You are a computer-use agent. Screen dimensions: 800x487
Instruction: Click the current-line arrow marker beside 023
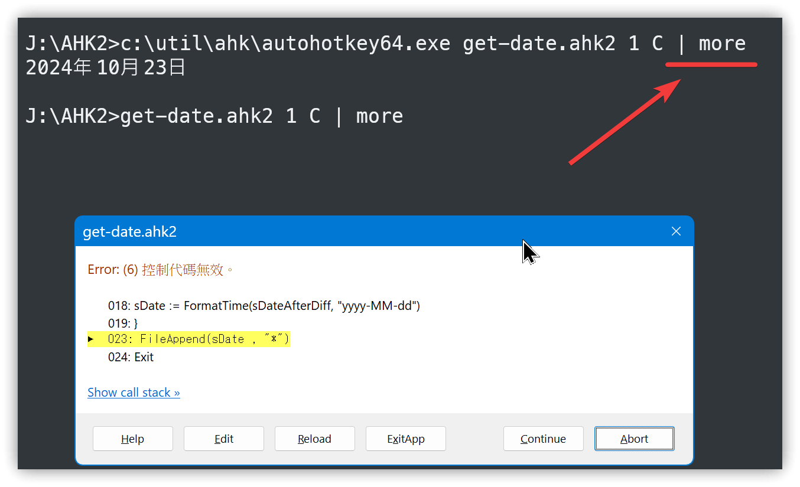click(90, 339)
